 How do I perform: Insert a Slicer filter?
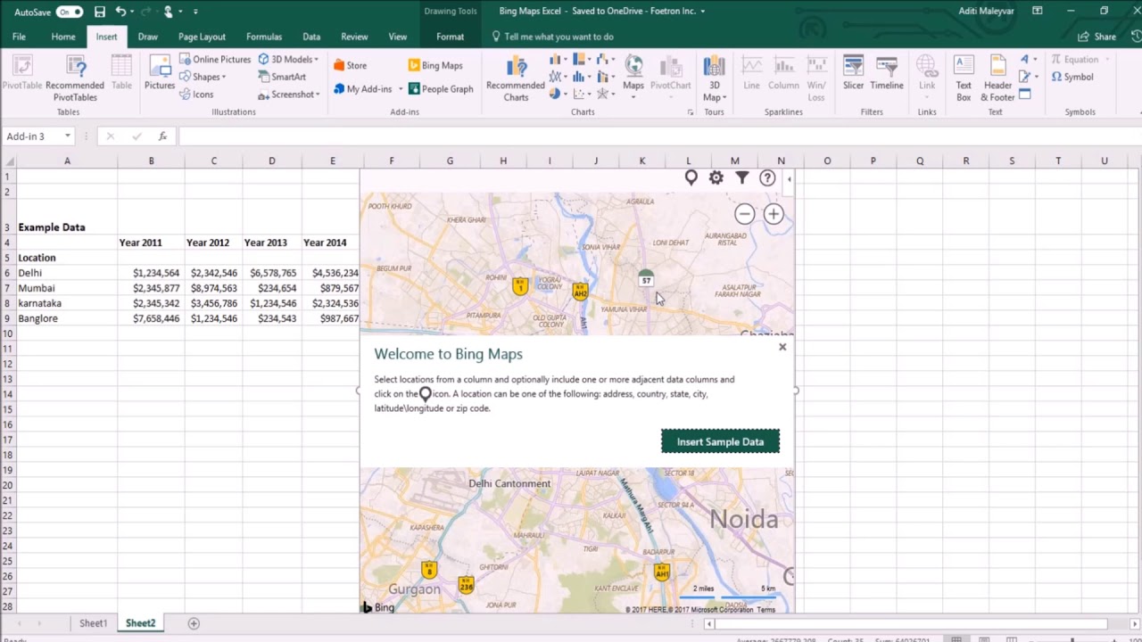point(853,74)
